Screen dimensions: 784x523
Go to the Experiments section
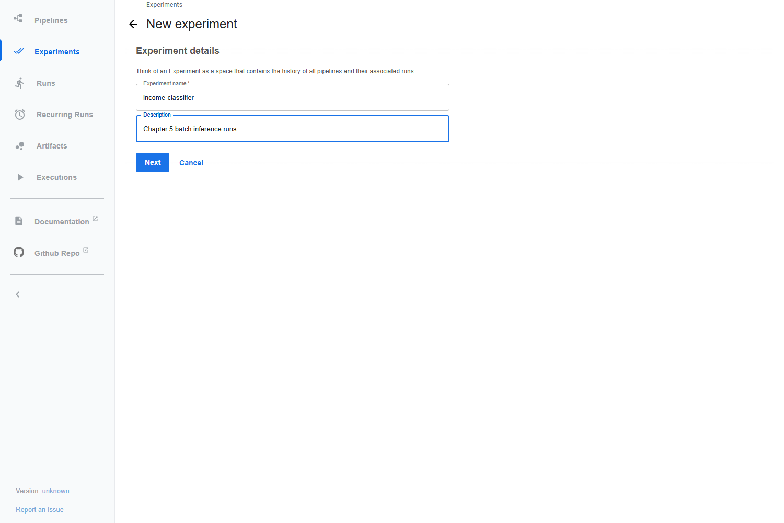[x=57, y=52]
